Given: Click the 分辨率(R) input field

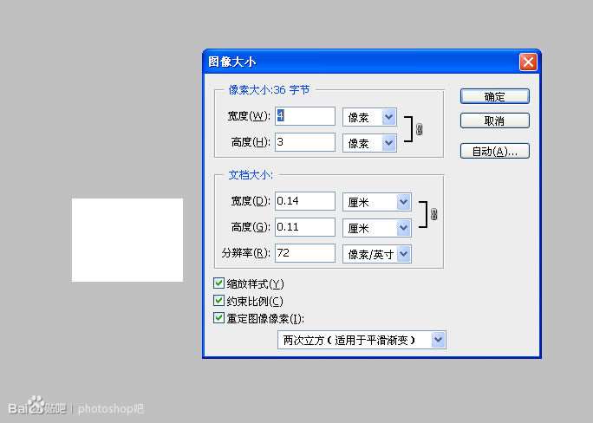Looking at the screenshot, I should [305, 253].
